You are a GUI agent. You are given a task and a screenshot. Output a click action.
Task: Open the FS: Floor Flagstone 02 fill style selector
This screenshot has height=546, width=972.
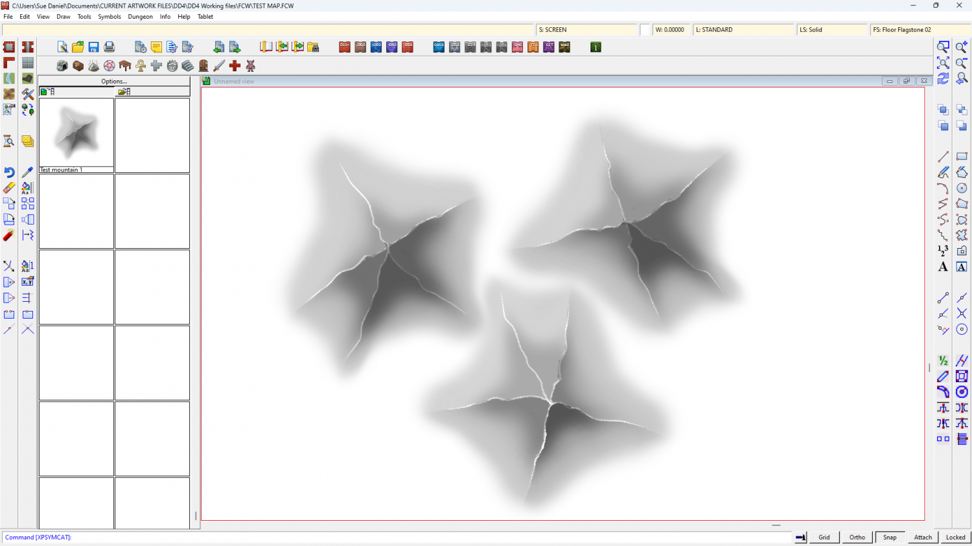point(920,30)
